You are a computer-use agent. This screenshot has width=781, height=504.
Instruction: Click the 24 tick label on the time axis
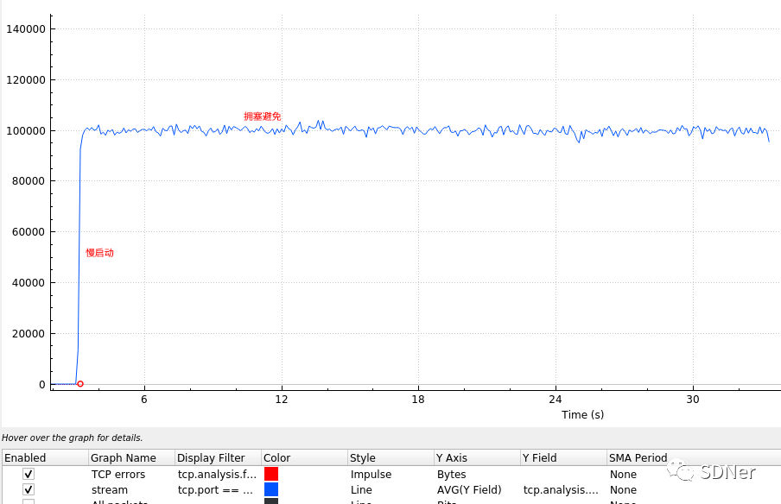pyautogui.click(x=556, y=399)
